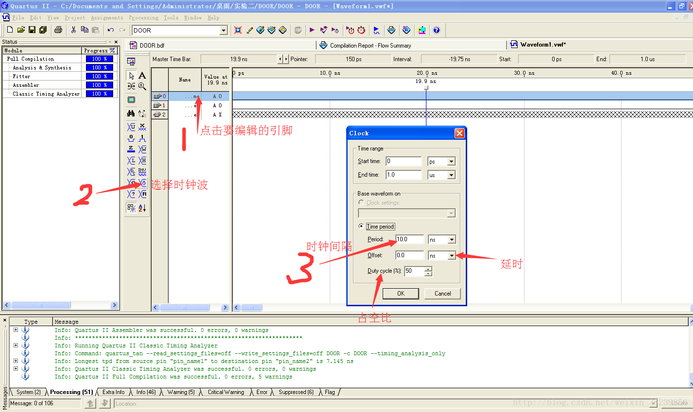693x412 pixels.
Task: Click OK in the Clock dialog
Action: pos(401,294)
